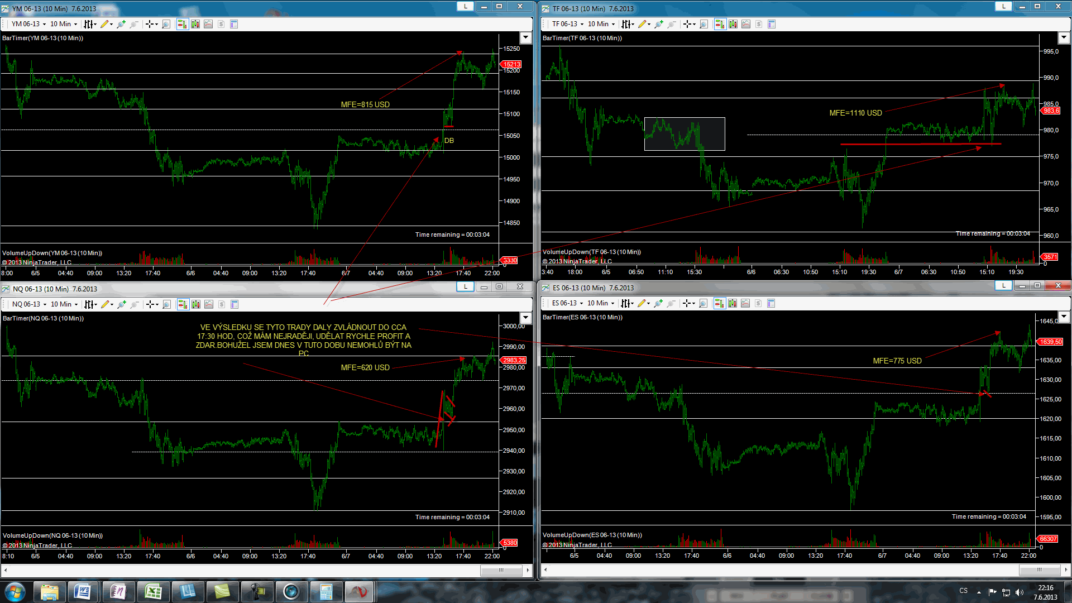1072x603 pixels.
Task: Click zoom in magnifier on YM toolbar
Action: pos(121,24)
